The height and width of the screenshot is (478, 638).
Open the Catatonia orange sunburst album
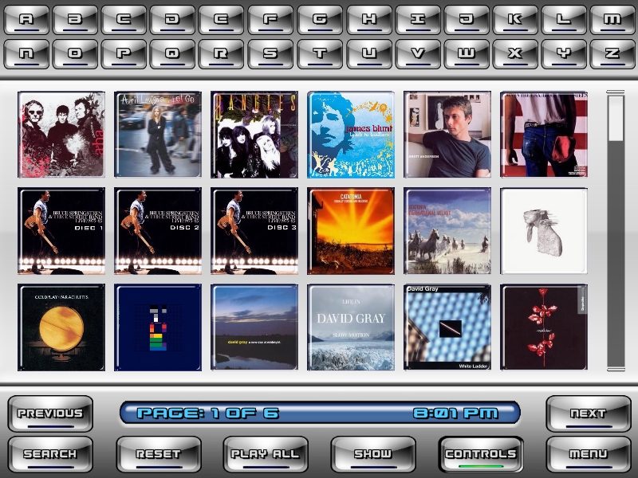351,231
